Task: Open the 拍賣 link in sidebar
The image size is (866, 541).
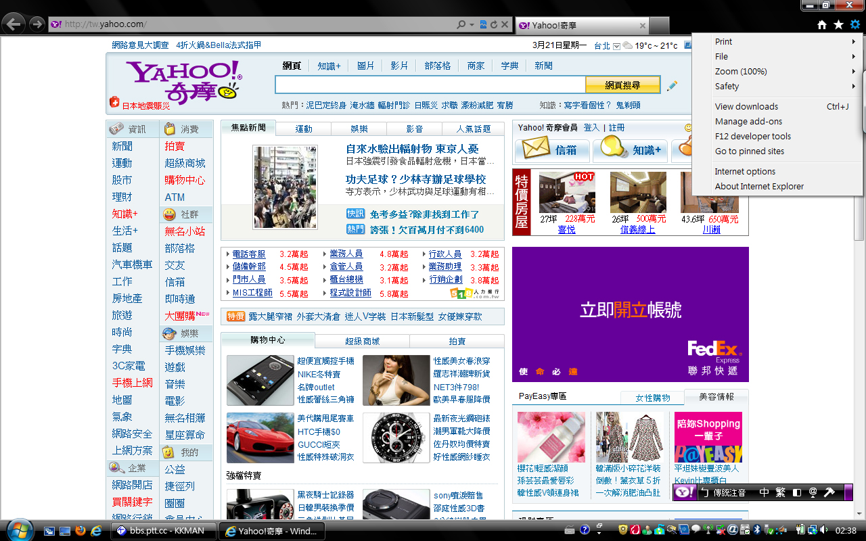Action: coord(175,146)
